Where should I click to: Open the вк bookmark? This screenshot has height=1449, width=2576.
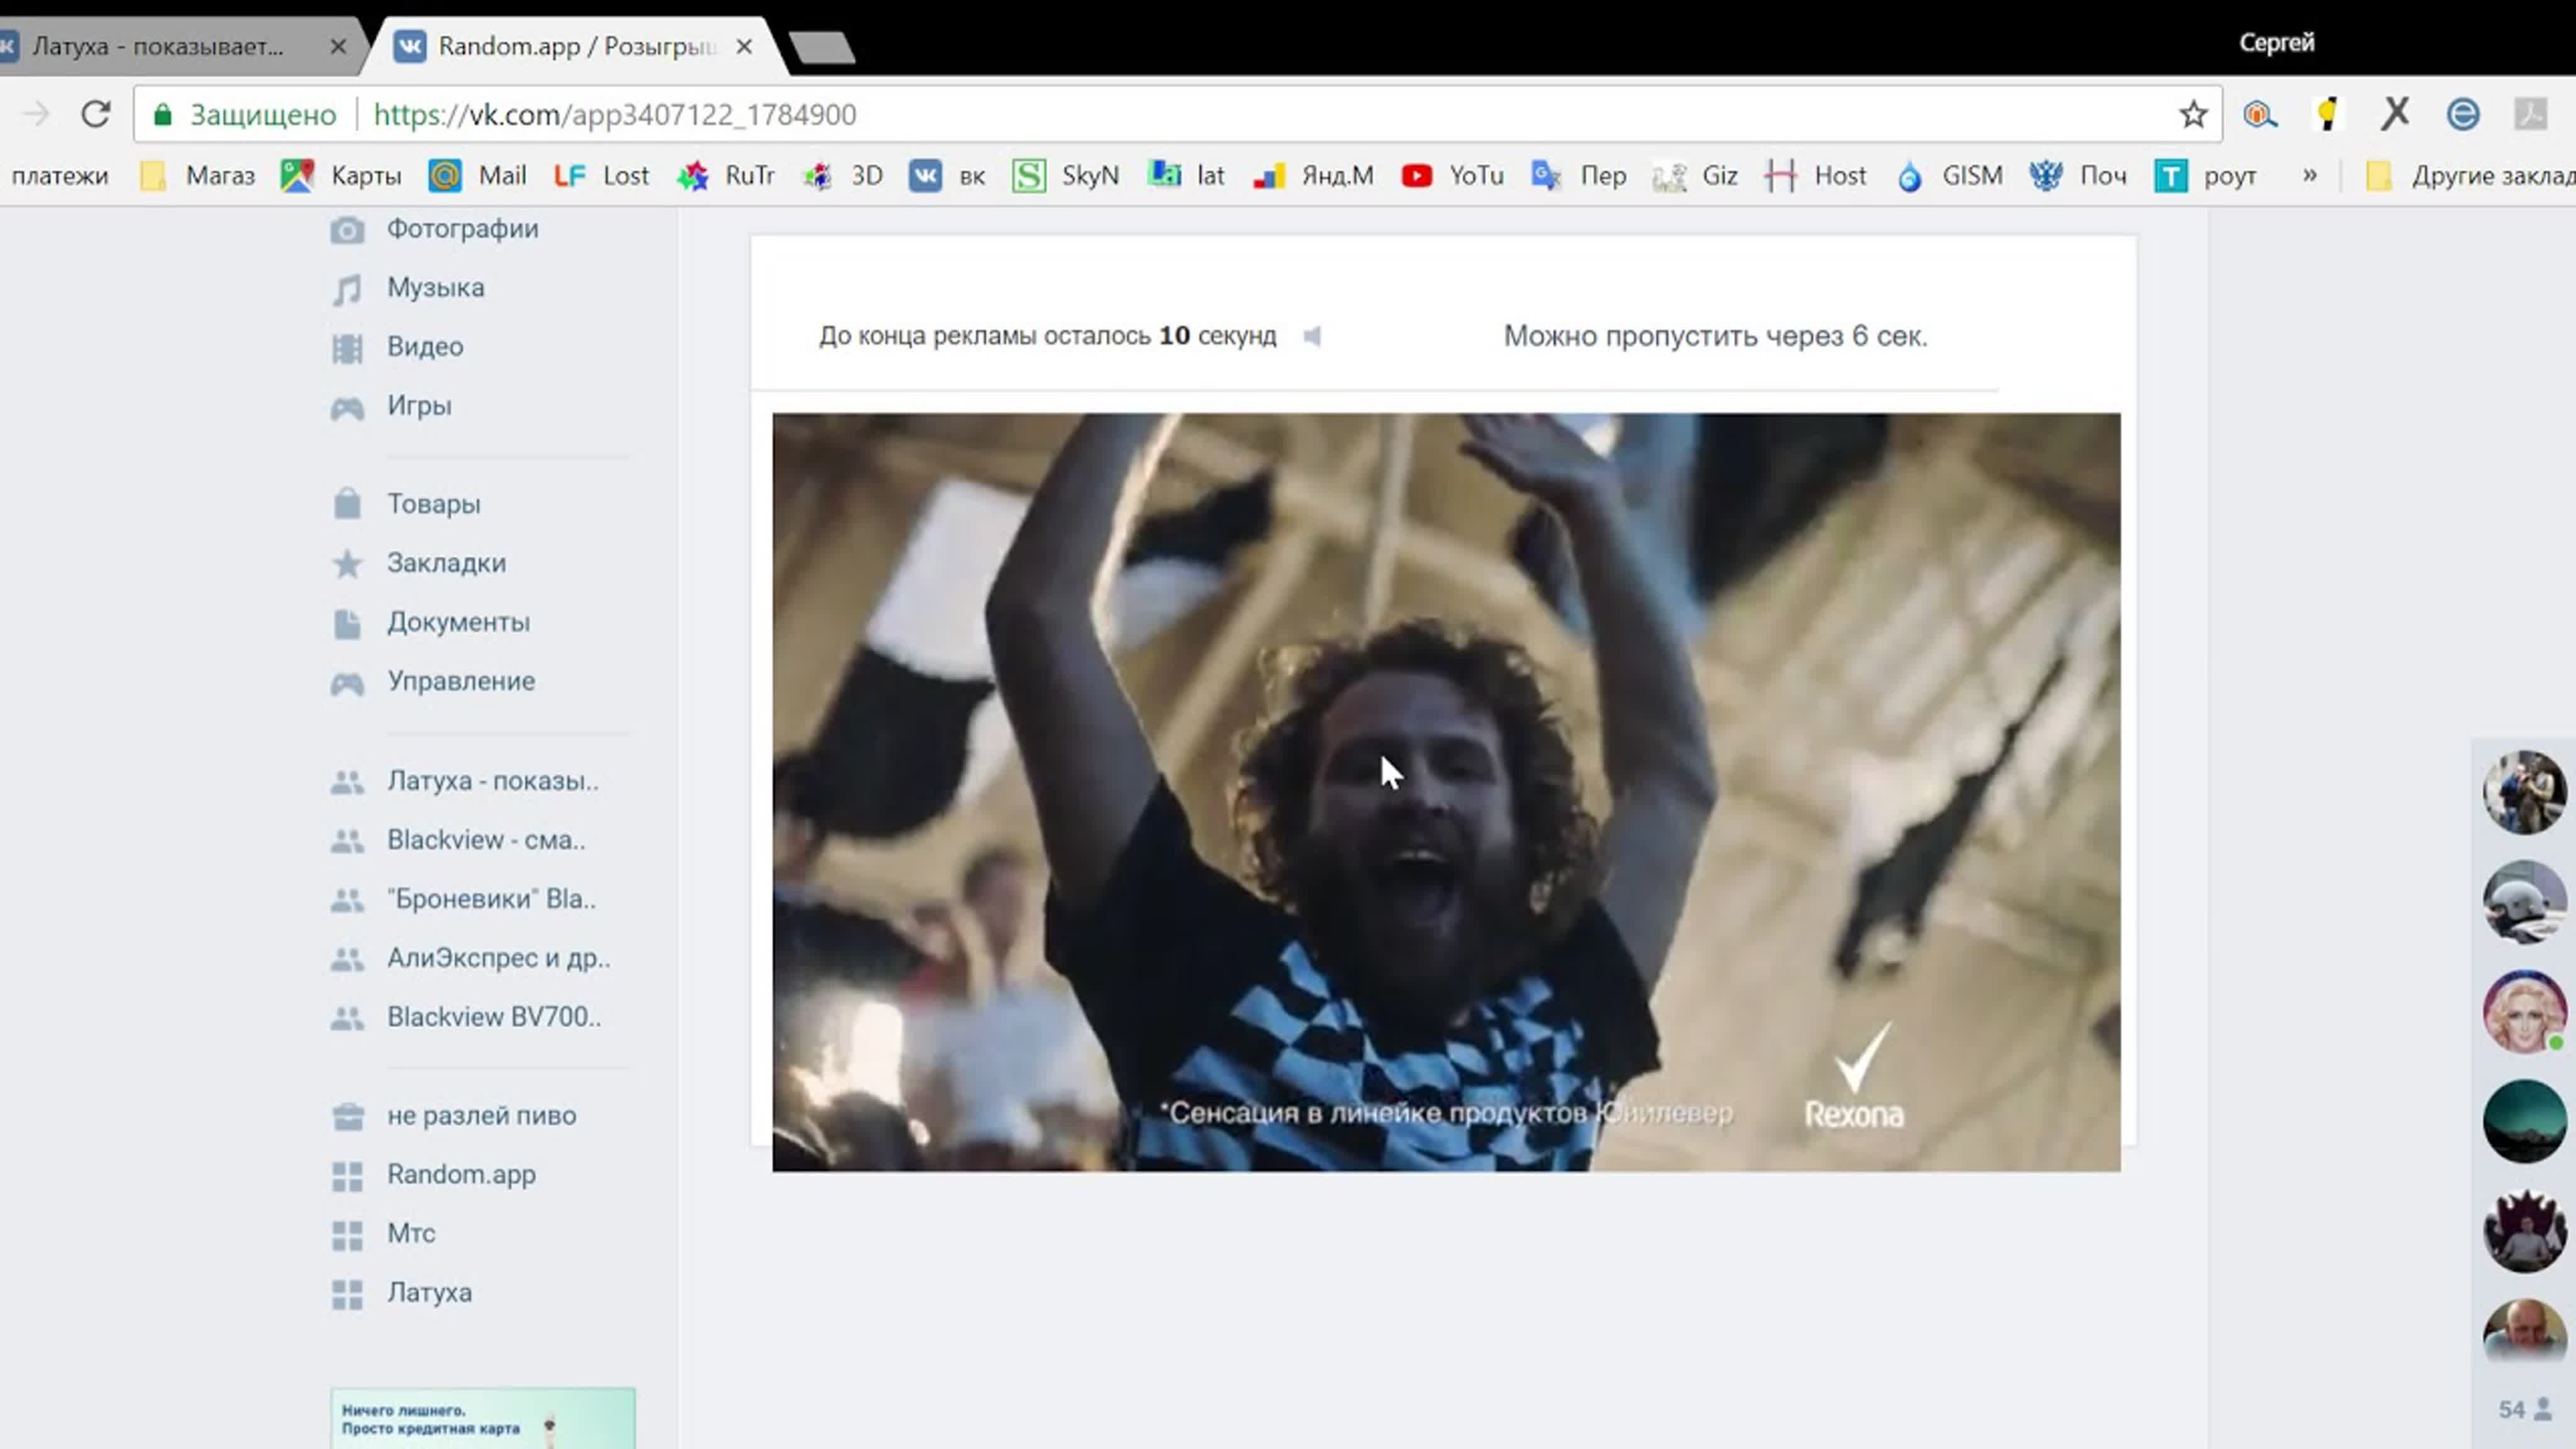947,176
